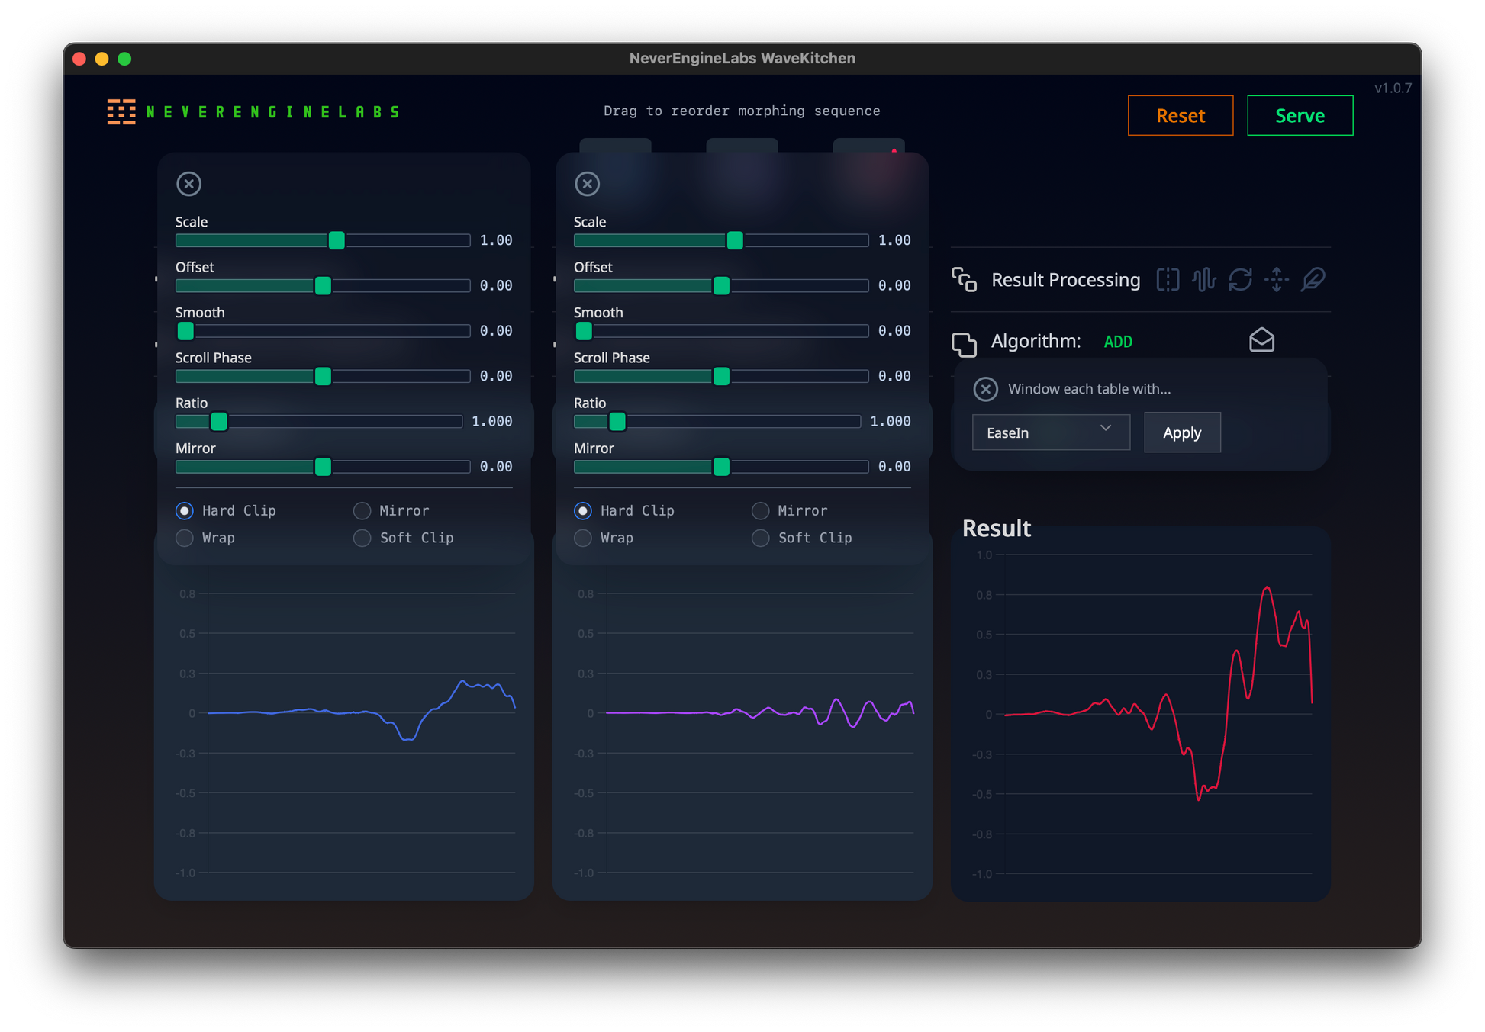The width and height of the screenshot is (1485, 1032).
Task: Click the Reset button
Action: tap(1180, 116)
